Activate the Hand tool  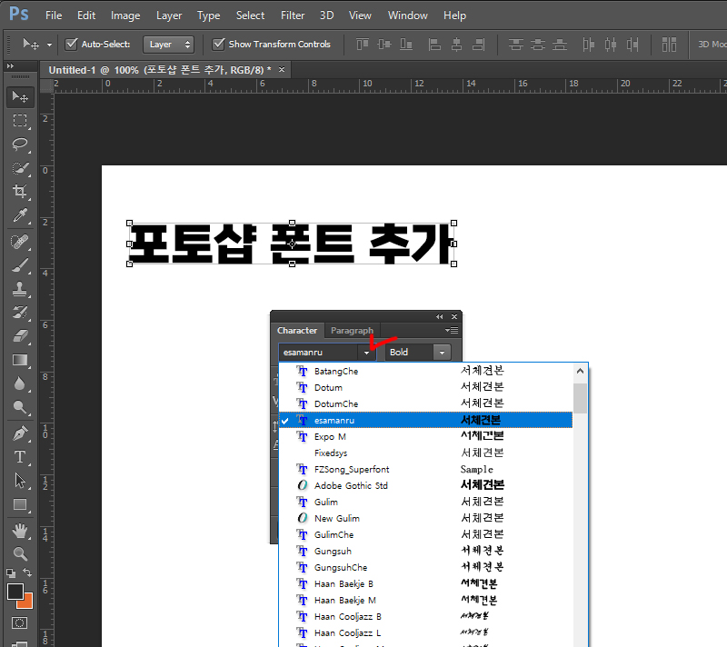pyautogui.click(x=20, y=531)
